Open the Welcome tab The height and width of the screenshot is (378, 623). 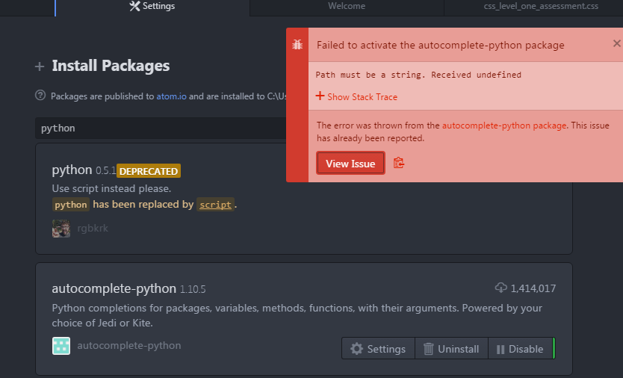[347, 7]
